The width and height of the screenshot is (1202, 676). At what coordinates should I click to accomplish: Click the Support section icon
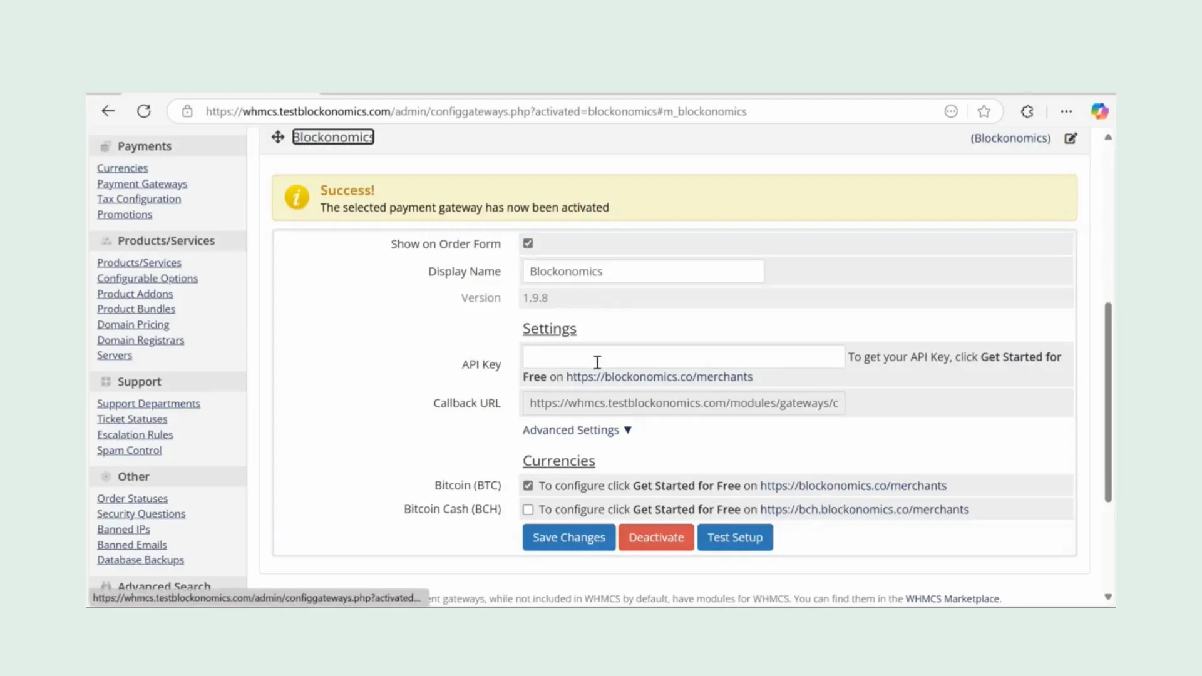(x=106, y=382)
